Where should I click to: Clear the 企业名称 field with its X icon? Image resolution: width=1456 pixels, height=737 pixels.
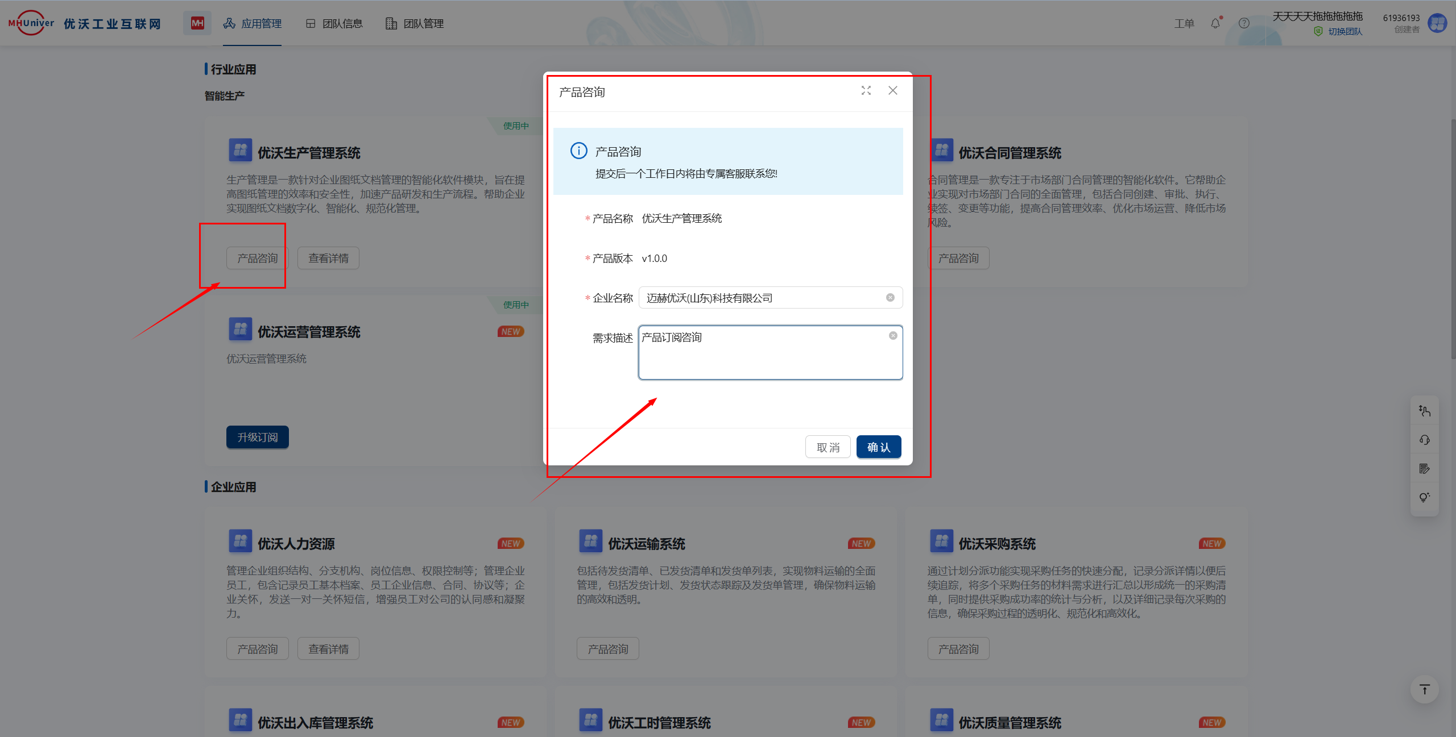point(890,298)
